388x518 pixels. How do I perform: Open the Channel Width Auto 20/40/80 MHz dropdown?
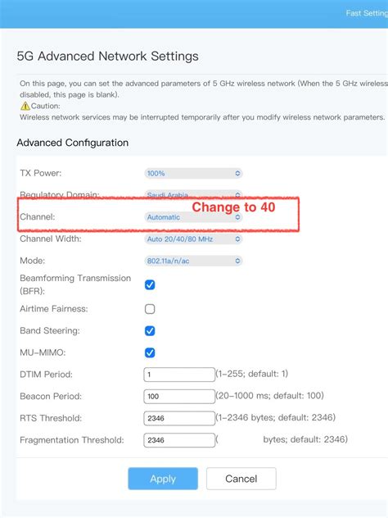193,239
